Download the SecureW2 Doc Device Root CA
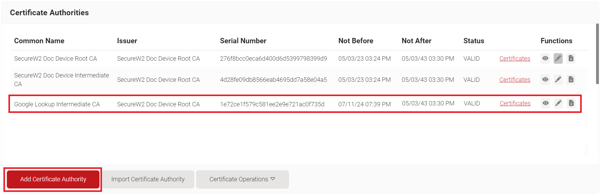Screen dimensions: 602x195 (x=571, y=58)
